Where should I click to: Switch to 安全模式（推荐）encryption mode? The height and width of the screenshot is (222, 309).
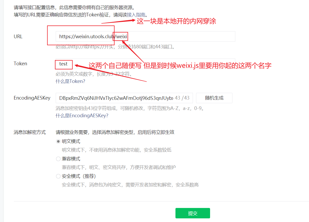coord(58,176)
